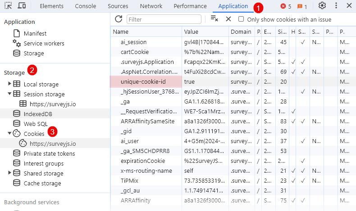
Task: Select the expirationCookie cookie row
Action: [233, 161]
